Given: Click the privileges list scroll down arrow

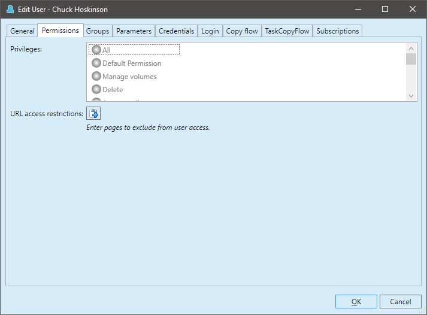Looking at the screenshot, I should click(x=411, y=96).
